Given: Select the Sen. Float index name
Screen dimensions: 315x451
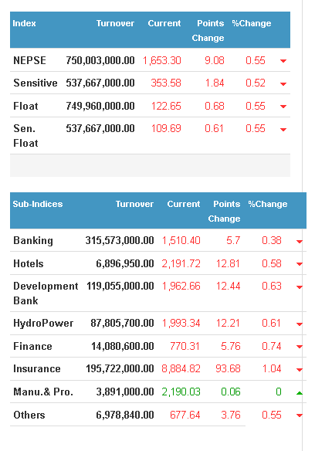Looking at the screenshot, I should pos(25,135).
